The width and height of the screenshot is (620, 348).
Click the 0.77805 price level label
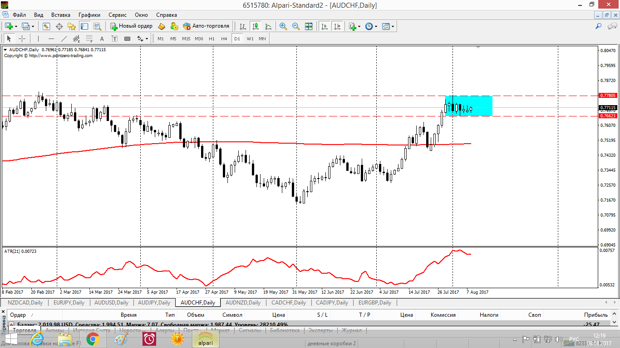[608, 96]
